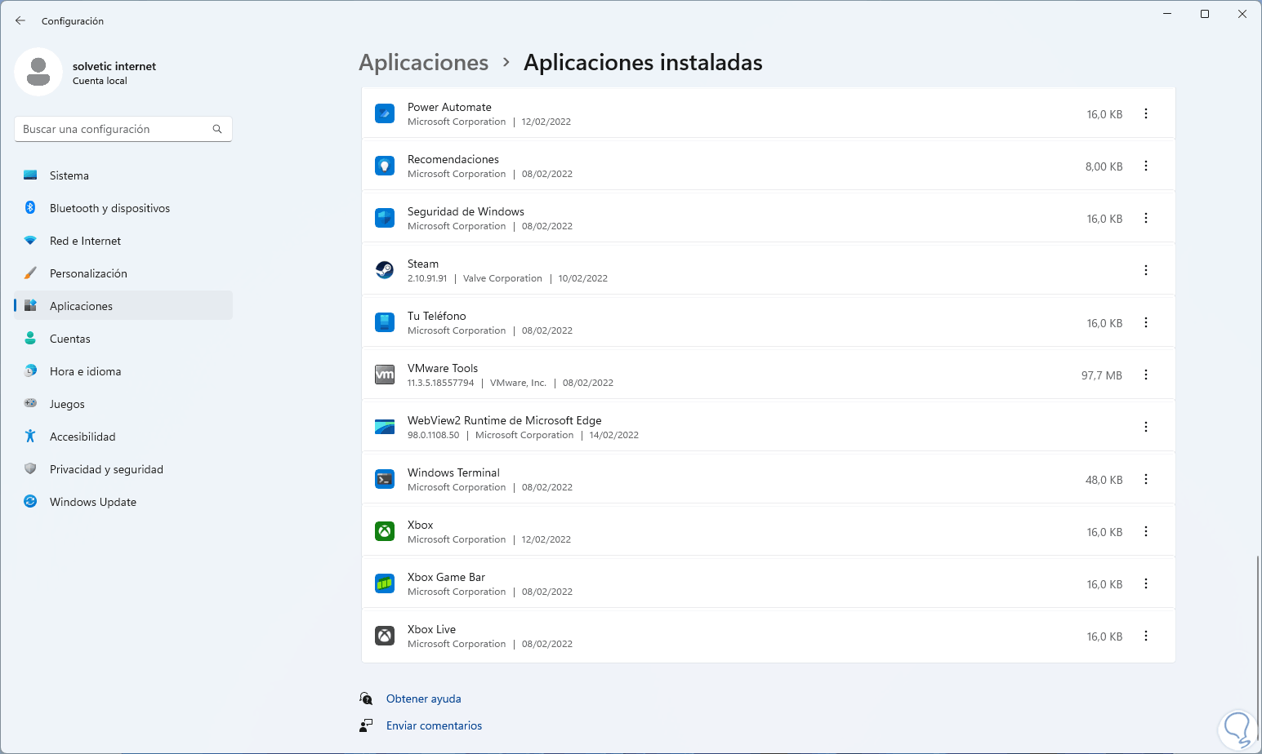Click the Enviar comentarios link
The width and height of the screenshot is (1262, 754).
pos(434,725)
